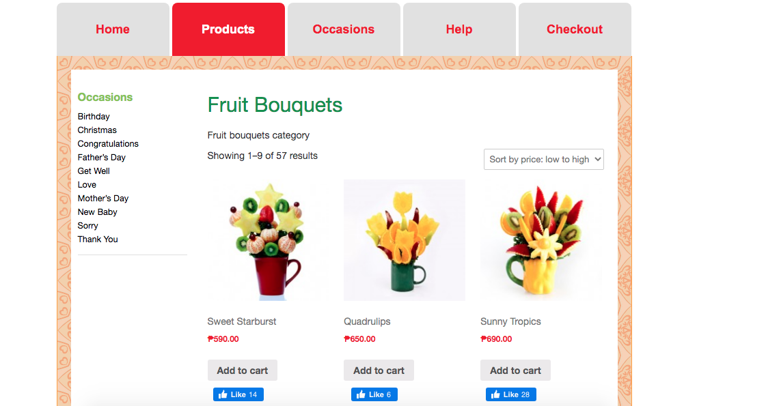This screenshot has width=766, height=406.
Task: Open the Mother's Day occasion link
Action: (103, 199)
